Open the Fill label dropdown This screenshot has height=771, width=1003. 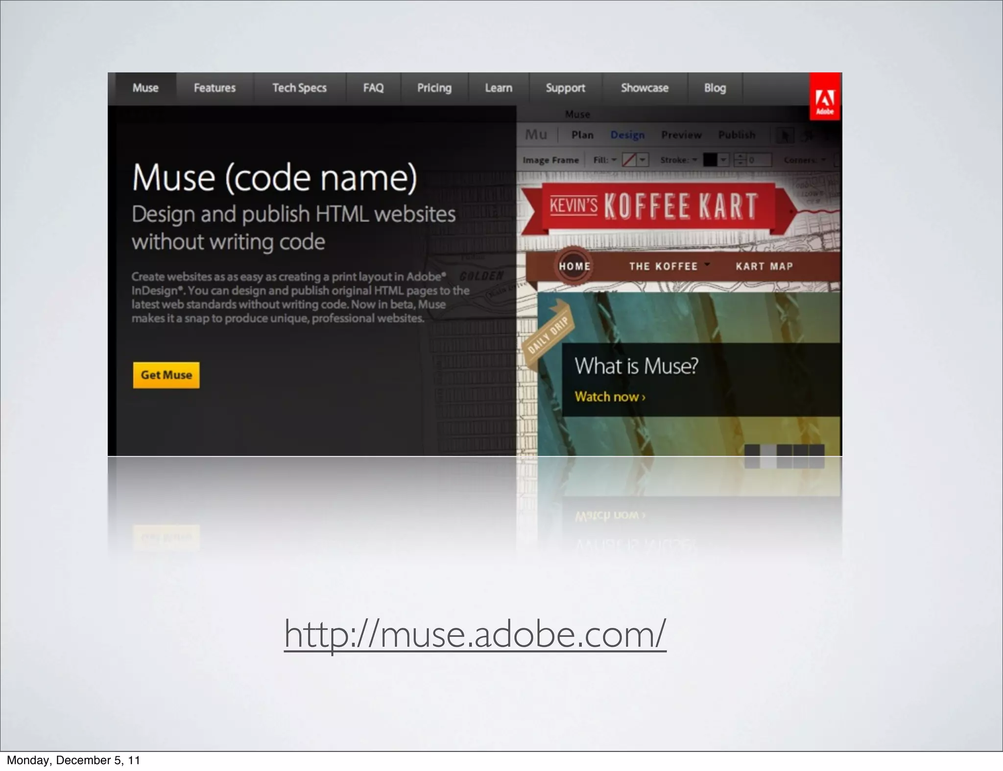tap(605, 160)
